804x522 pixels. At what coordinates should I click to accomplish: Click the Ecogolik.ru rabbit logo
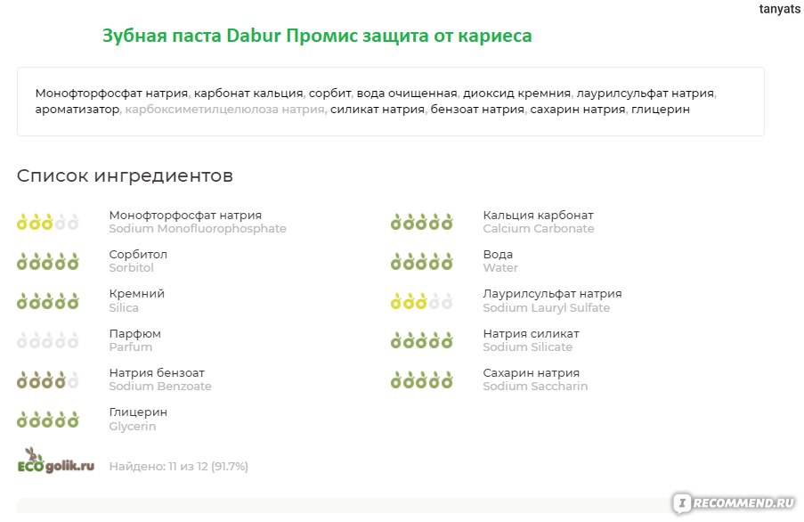point(56,461)
